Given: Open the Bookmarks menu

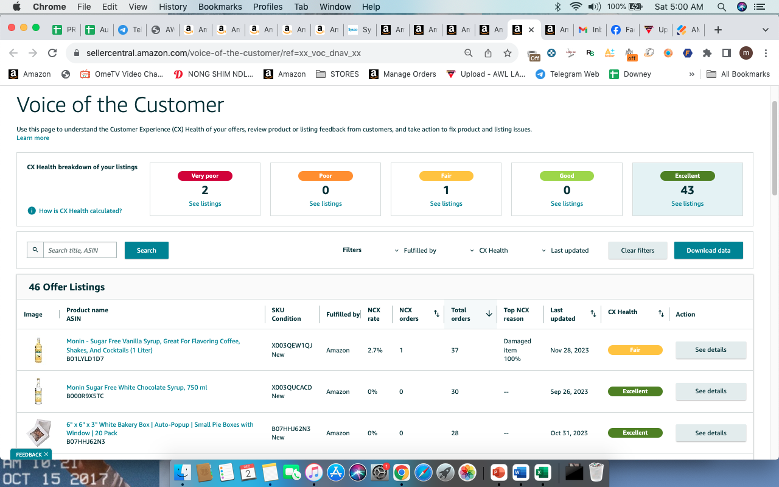Looking at the screenshot, I should pos(220,7).
